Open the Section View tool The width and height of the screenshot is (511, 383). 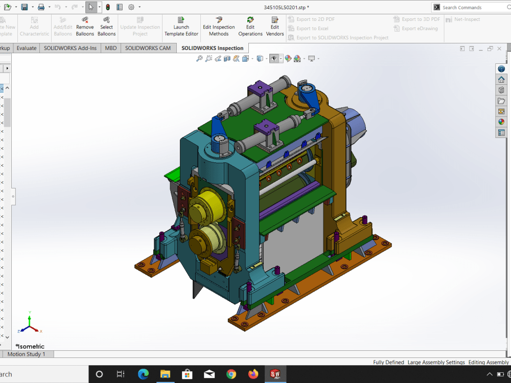click(226, 58)
